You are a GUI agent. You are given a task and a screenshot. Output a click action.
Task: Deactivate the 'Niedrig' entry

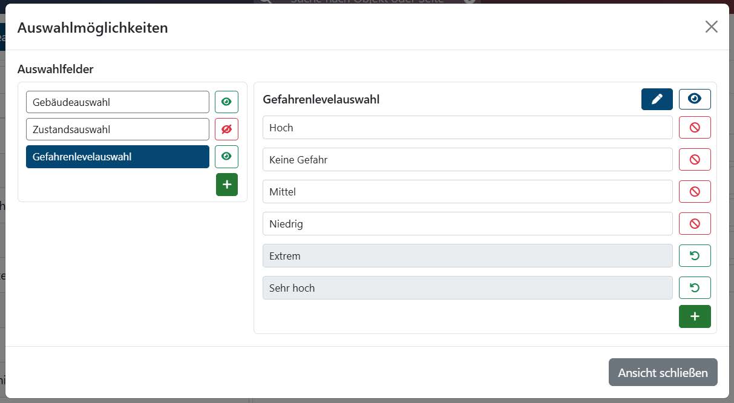[695, 224]
